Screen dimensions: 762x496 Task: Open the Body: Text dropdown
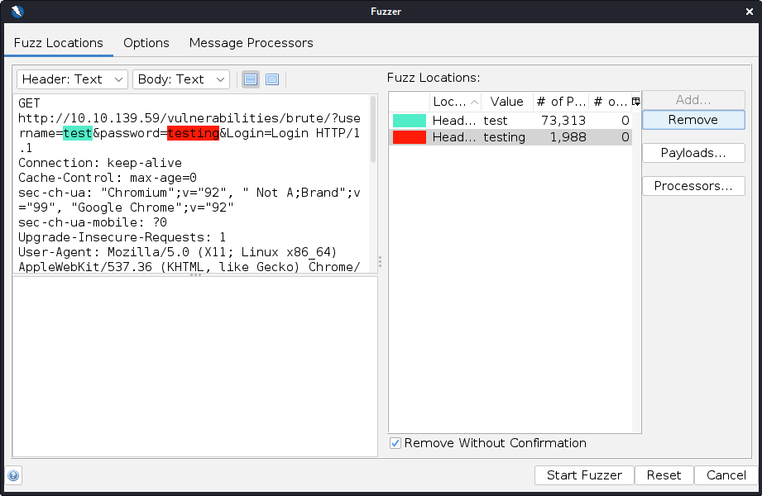(180, 79)
